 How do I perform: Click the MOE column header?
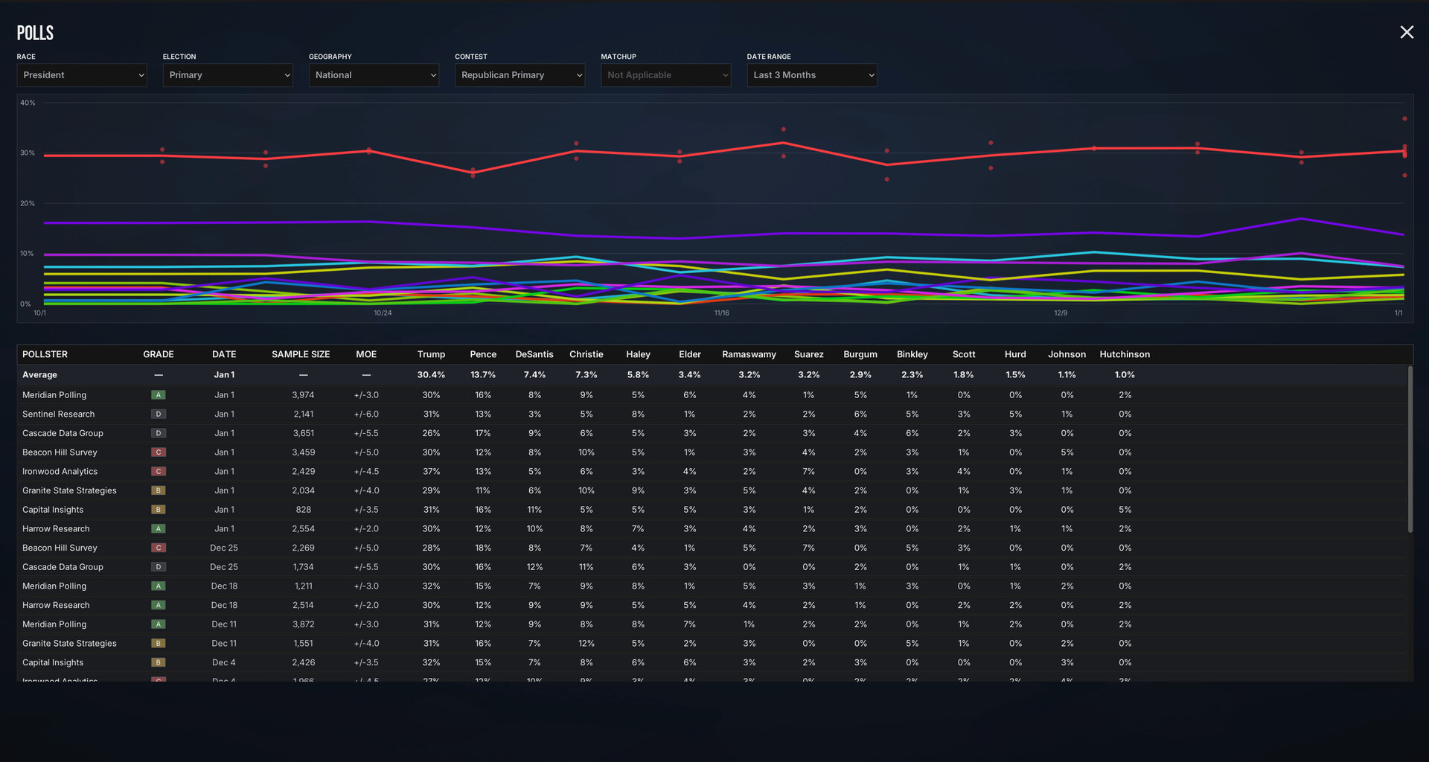[x=366, y=355]
